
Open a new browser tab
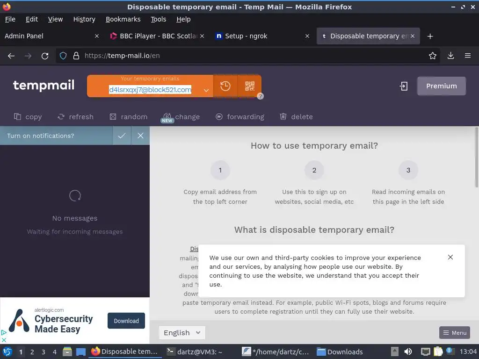click(x=430, y=36)
